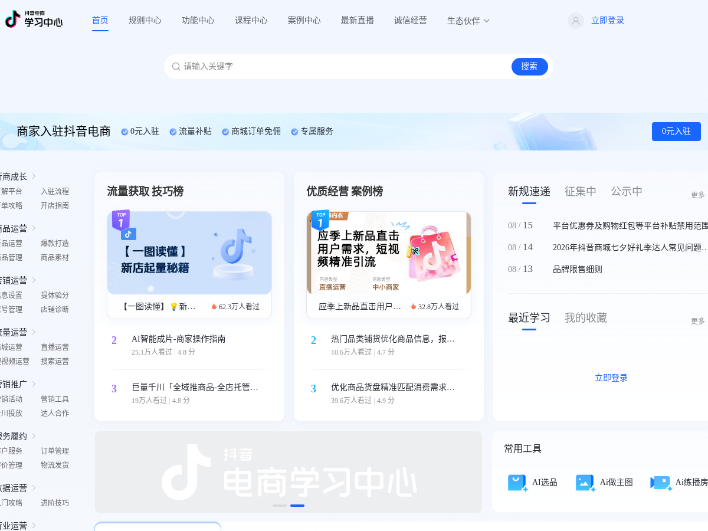Expand the 服务履约 sidebar category chevron
Image resolution: width=708 pixels, height=531 pixels.
coord(34,435)
